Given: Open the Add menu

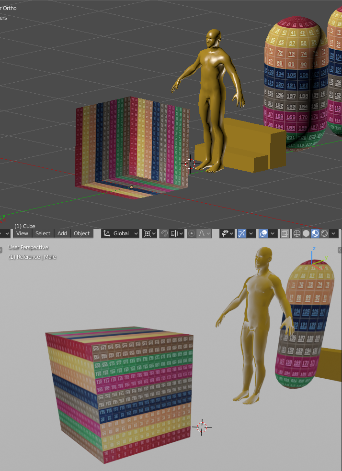Looking at the screenshot, I should [x=62, y=233].
